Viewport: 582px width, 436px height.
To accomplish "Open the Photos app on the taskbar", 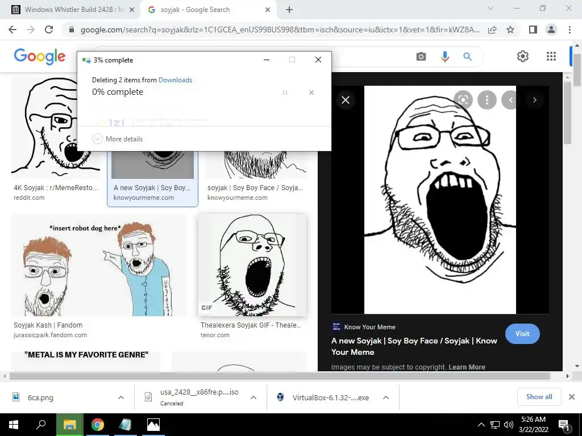I will pyautogui.click(x=153, y=425).
